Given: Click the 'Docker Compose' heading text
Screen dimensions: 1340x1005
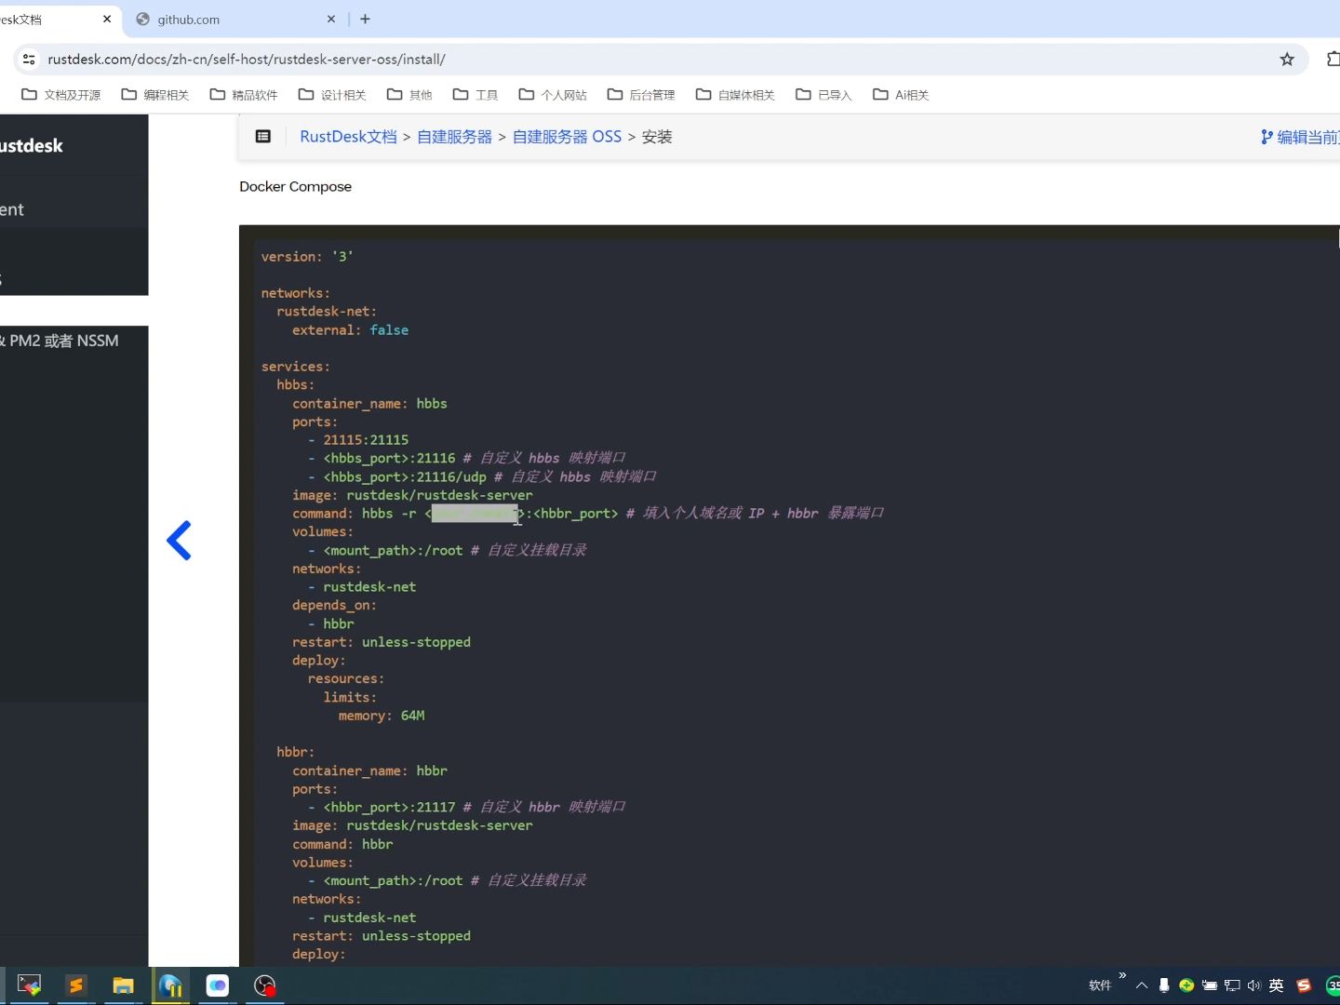Looking at the screenshot, I should click(x=295, y=186).
